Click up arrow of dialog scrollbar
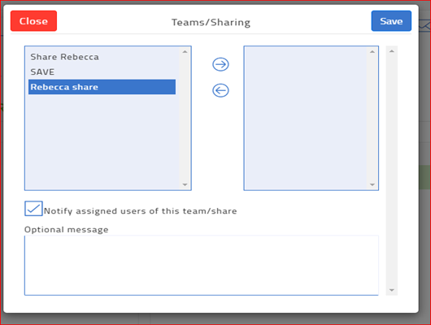 tap(392, 51)
